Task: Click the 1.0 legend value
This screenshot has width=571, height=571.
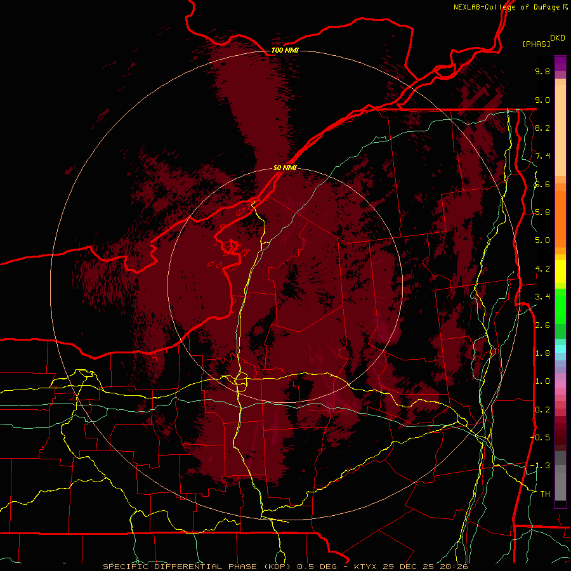Action: point(542,381)
